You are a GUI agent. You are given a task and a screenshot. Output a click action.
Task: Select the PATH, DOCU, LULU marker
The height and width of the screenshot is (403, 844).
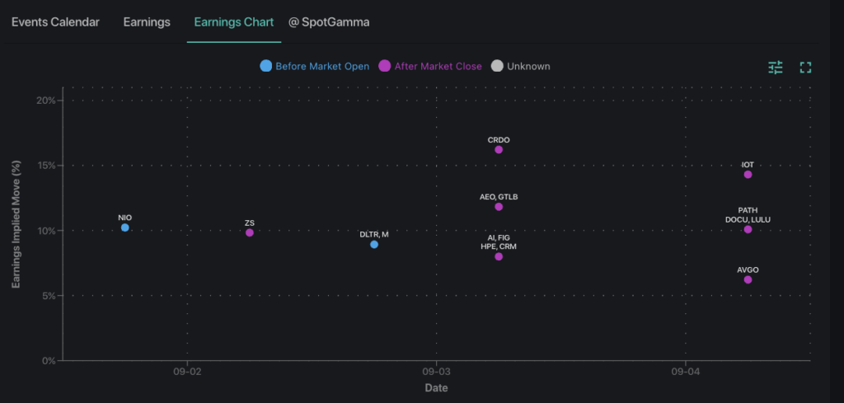click(748, 229)
